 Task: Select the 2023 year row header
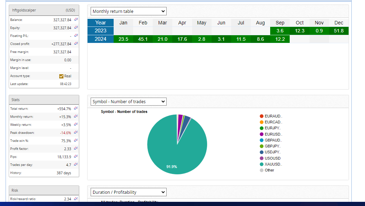[x=100, y=31]
